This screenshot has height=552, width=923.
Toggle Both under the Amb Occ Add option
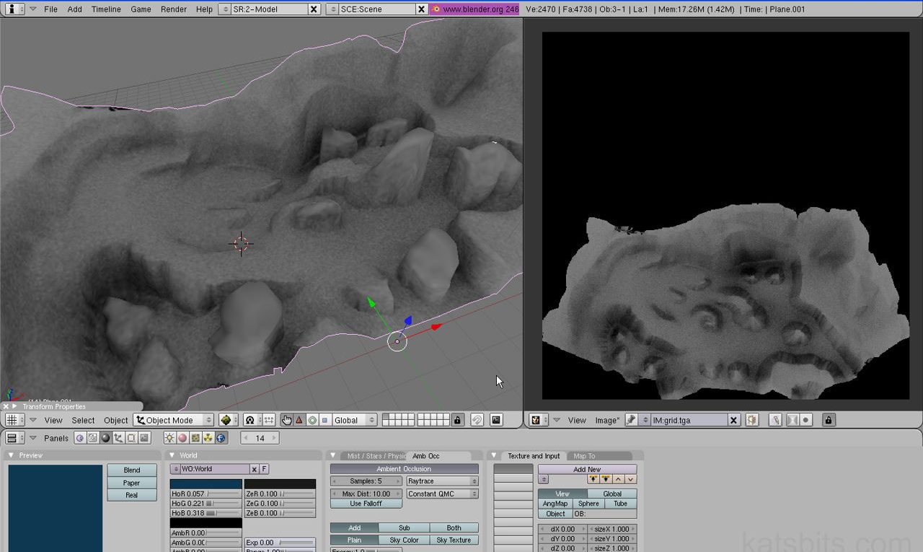click(455, 527)
